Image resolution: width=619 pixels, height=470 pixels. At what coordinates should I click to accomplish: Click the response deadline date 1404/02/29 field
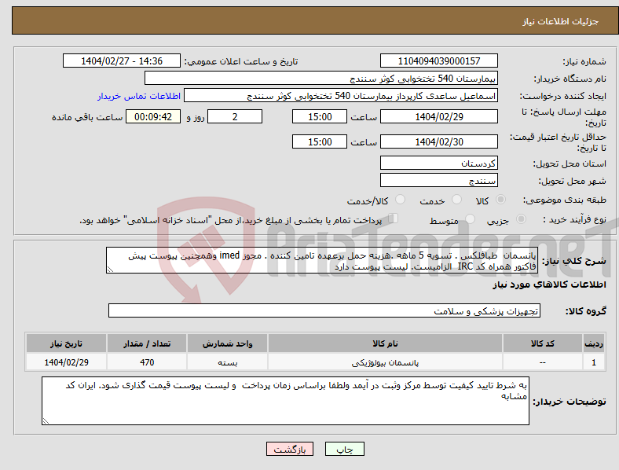click(438, 117)
